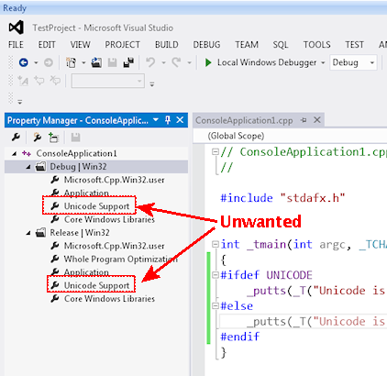Click the Visual Studio logo icon
The height and width of the screenshot is (376, 387).
point(17,28)
